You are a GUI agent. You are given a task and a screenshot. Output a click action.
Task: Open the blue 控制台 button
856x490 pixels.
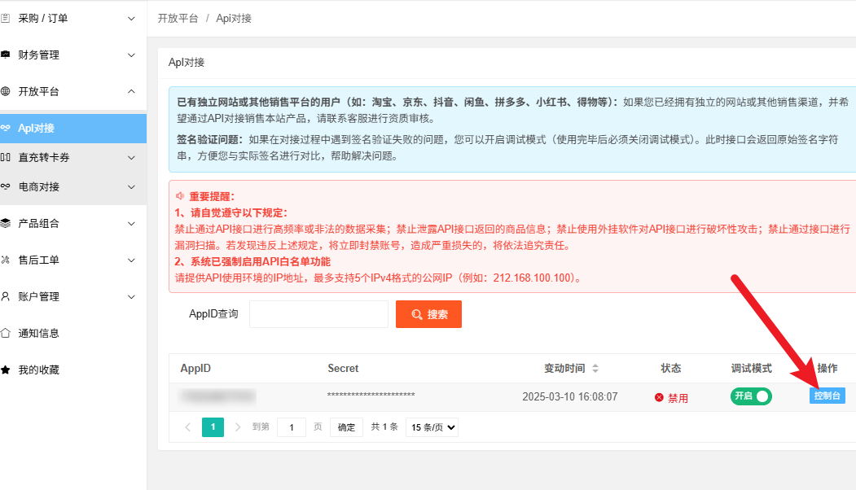tap(827, 396)
